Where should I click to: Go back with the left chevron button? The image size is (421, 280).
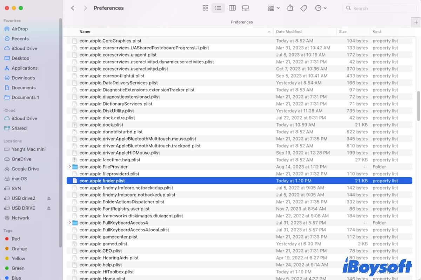[73, 8]
